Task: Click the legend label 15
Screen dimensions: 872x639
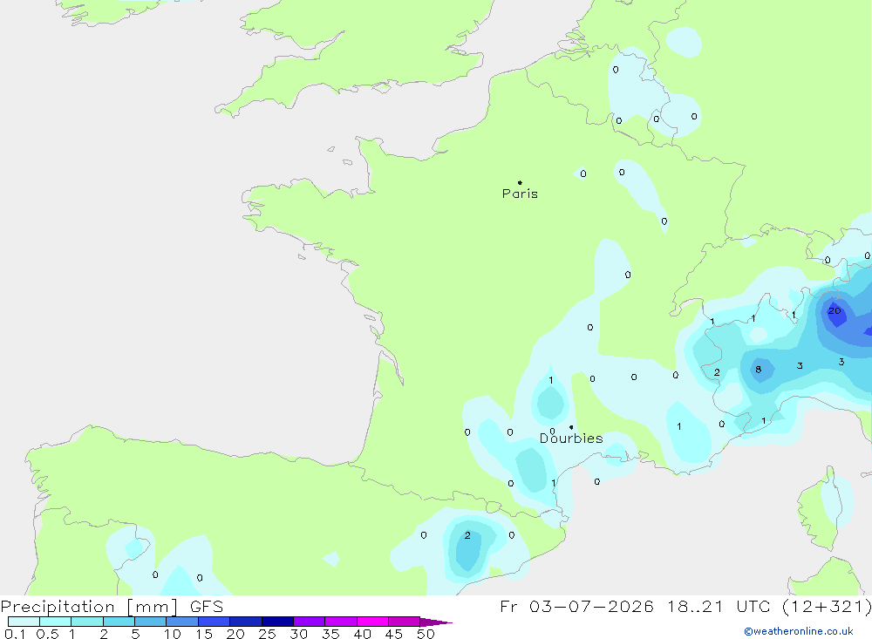Action: tap(204, 634)
